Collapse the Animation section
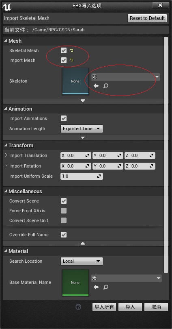The height and width of the screenshot is (329, 172). 5,109
